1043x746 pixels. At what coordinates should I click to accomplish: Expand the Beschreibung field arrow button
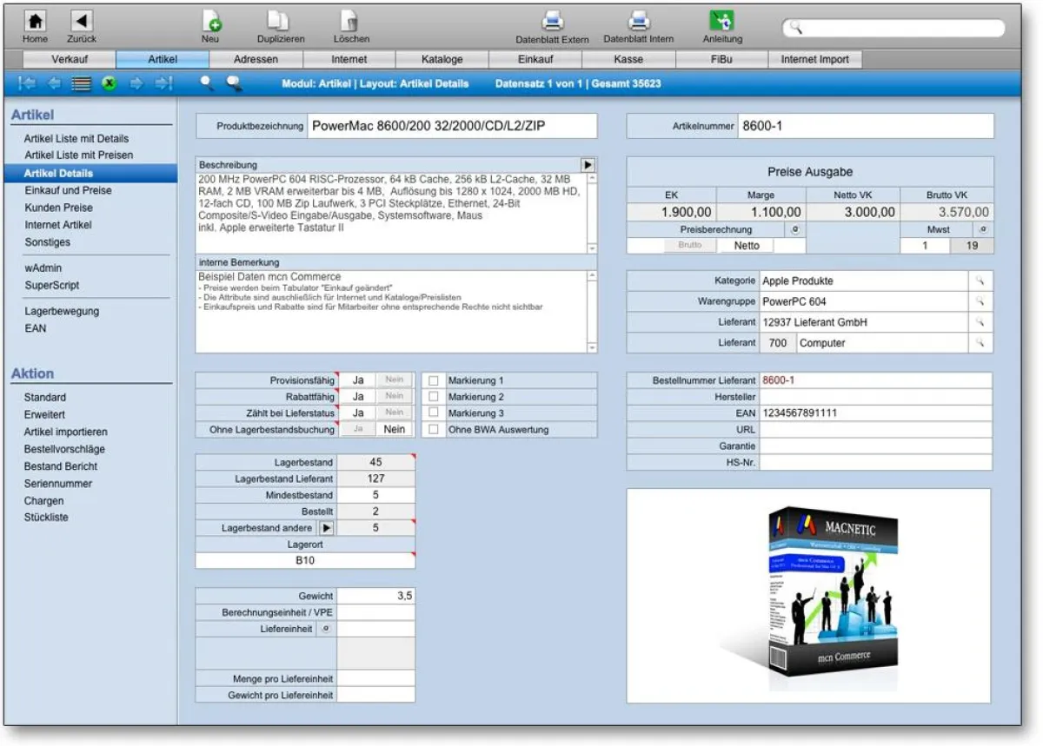click(588, 165)
